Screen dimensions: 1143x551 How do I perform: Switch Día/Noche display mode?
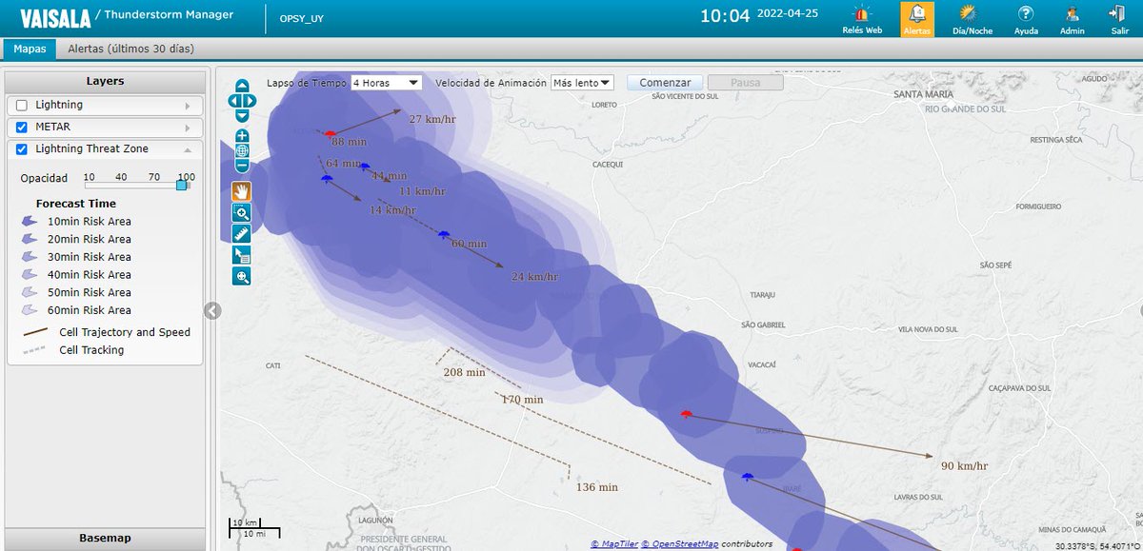click(x=973, y=19)
